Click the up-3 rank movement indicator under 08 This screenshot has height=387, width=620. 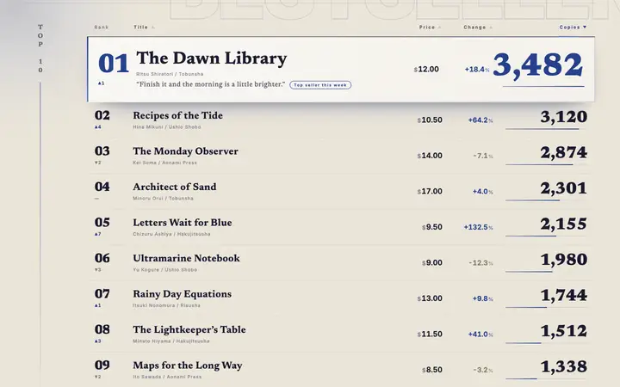(x=97, y=341)
